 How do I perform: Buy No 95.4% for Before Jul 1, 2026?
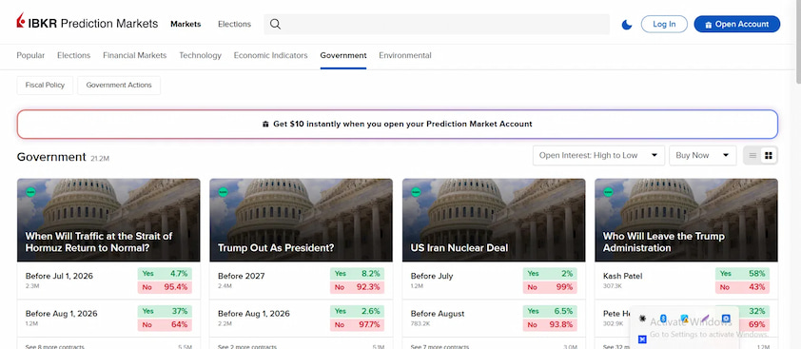(x=165, y=287)
